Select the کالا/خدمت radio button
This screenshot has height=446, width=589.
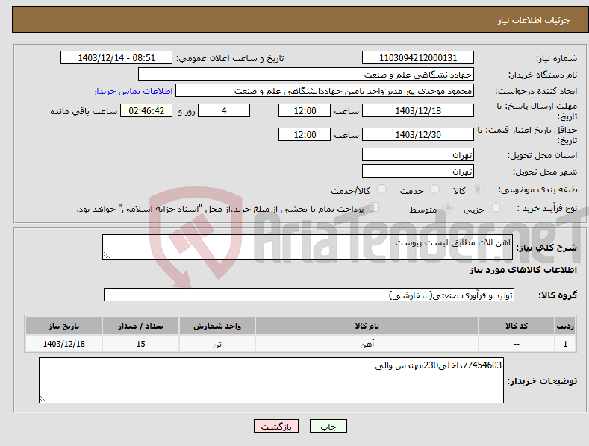pos(381,189)
